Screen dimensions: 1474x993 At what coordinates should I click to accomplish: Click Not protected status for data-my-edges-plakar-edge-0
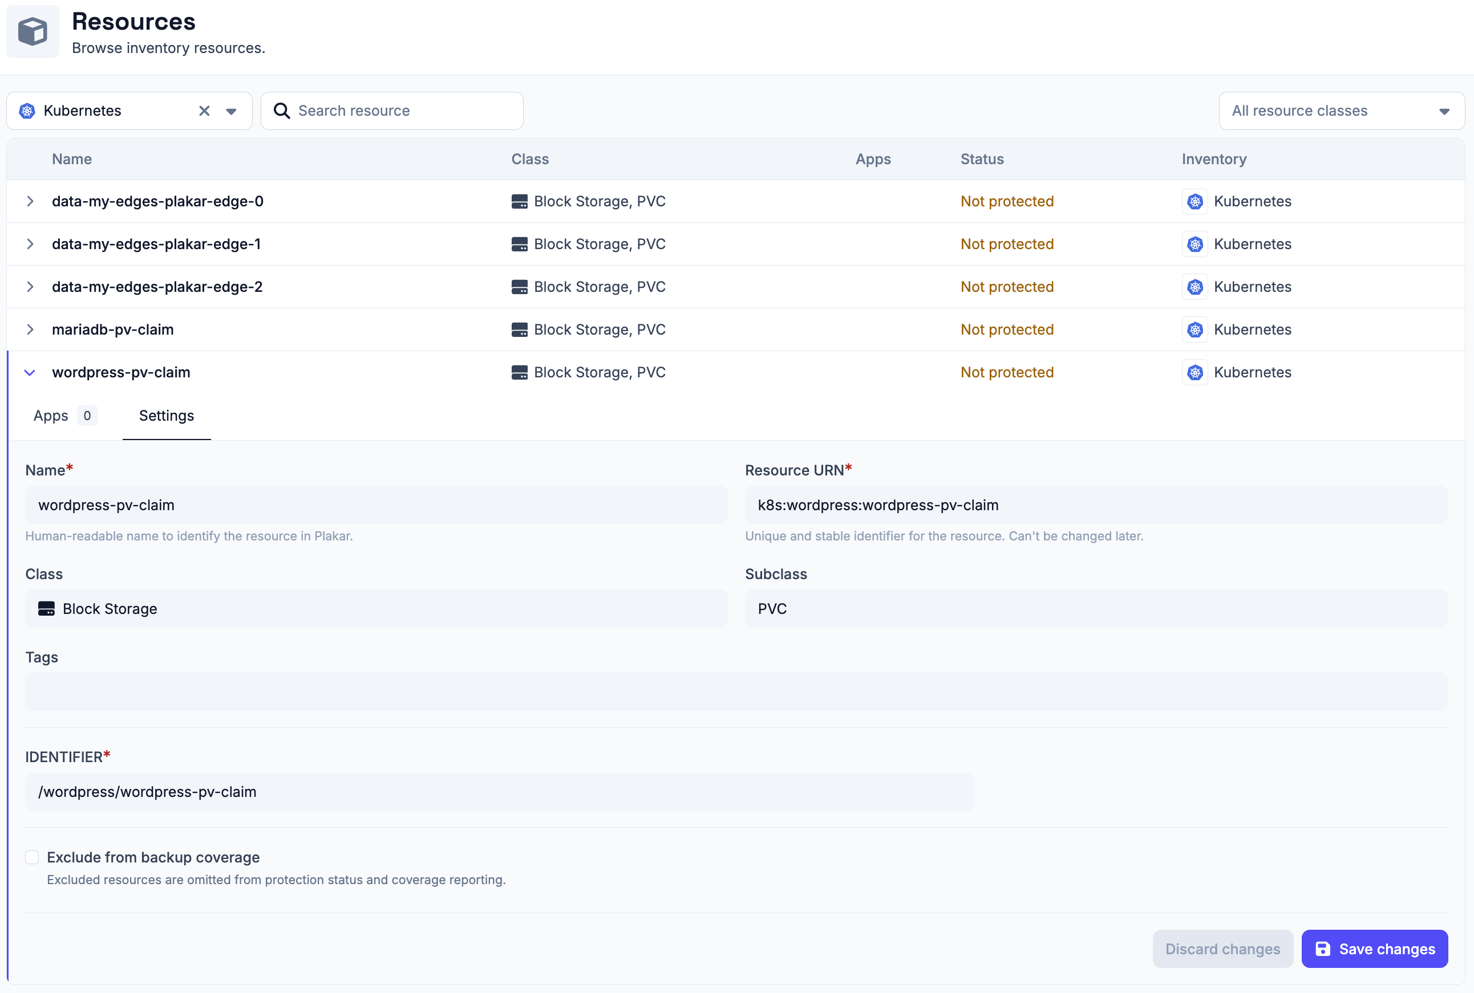pos(1007,201)
